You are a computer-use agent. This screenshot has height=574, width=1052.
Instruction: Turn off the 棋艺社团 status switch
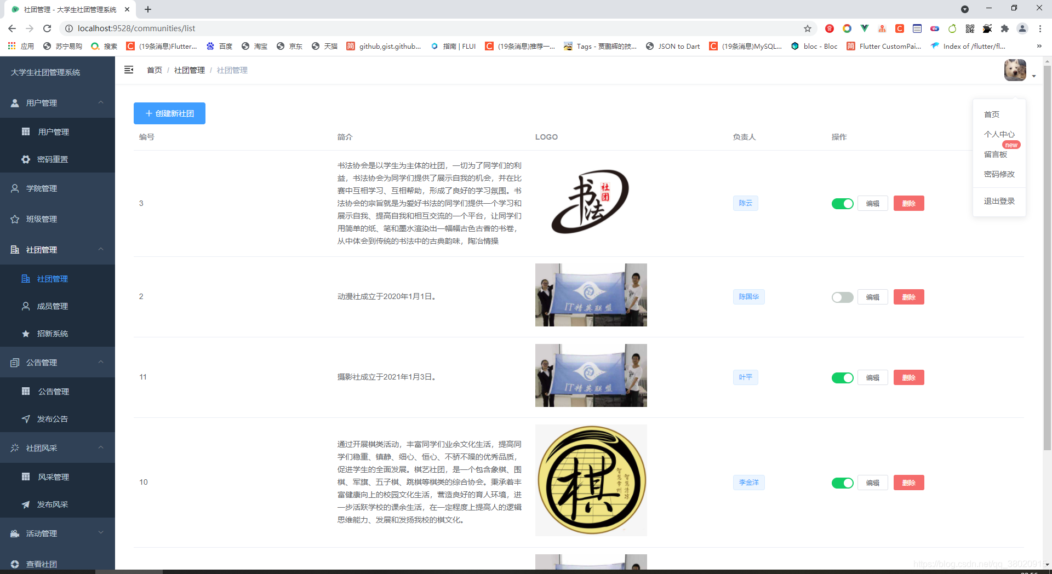pyautogui.click(x=842, y=483)
